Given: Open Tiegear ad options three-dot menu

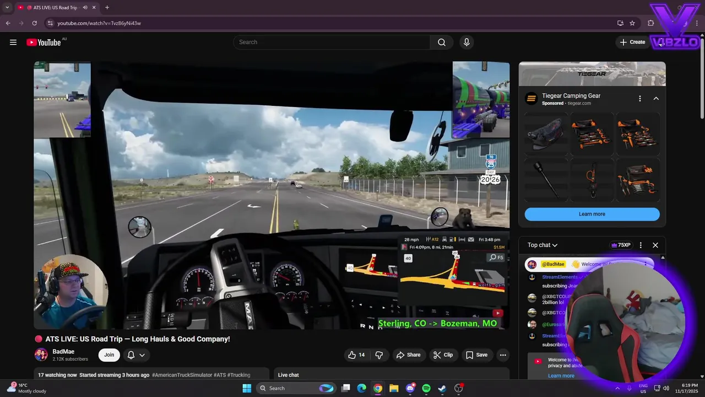Looking at the screenshot, I should click(640, 99).
